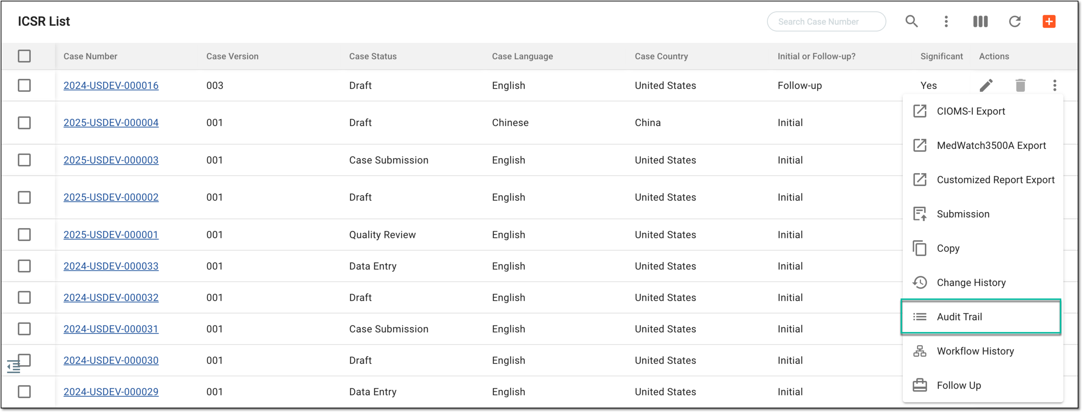Check the box for 2024-USDEV-000029

[24, 392]
